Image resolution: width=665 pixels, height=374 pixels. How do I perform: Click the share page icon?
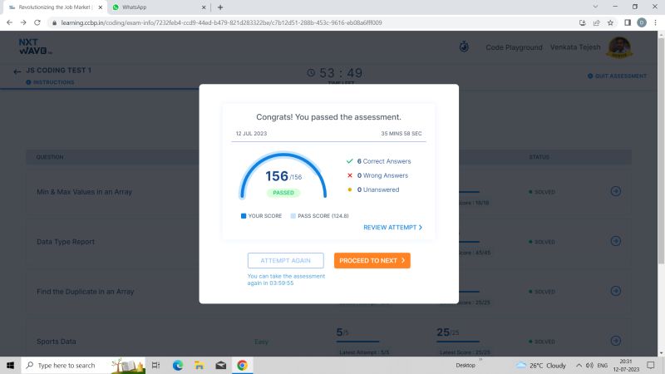click(596, 22)
